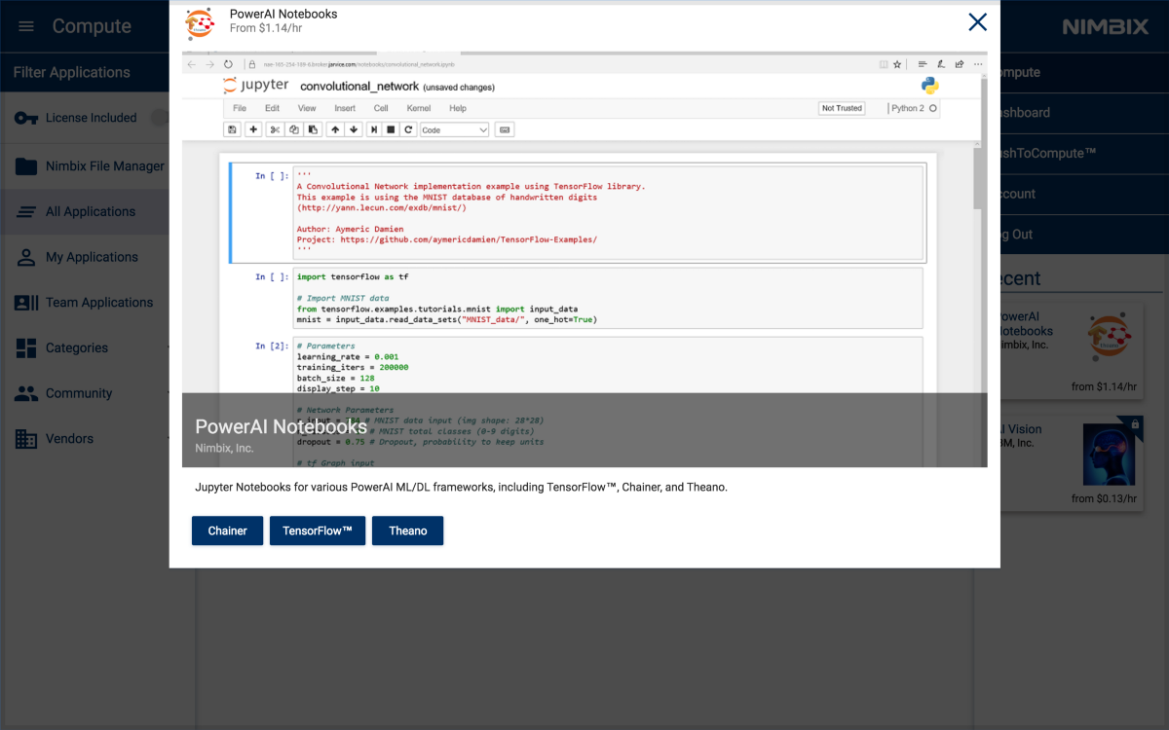The width and height of the screenshot is (1169, 730).
Task: Open Team Applications contact icon
Action: pyautogui.click(x=26, y=303)
